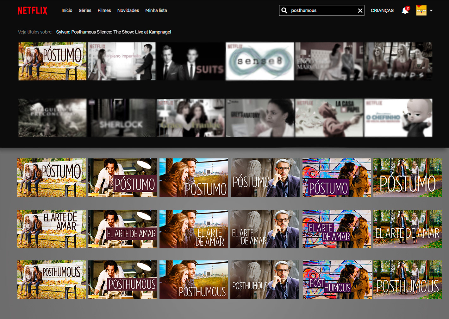Viewport: 449px width, 319px height.
Task: Click the search field containing posthumous
Action: [321, 10]
